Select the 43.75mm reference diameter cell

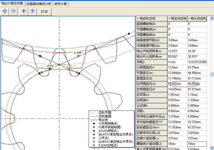pos(197,67)
